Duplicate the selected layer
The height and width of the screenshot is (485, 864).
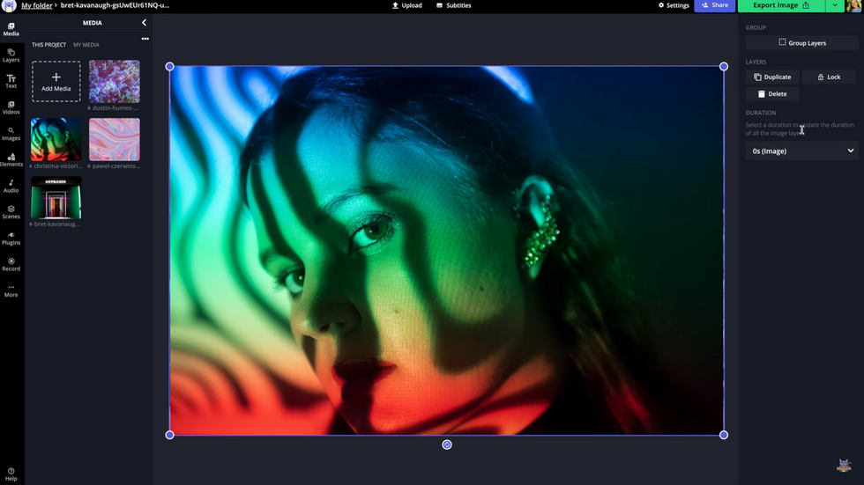pos(772,77)
